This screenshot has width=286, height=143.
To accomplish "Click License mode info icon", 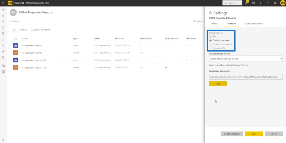I will pyautogui.click(x=222, y=33).
